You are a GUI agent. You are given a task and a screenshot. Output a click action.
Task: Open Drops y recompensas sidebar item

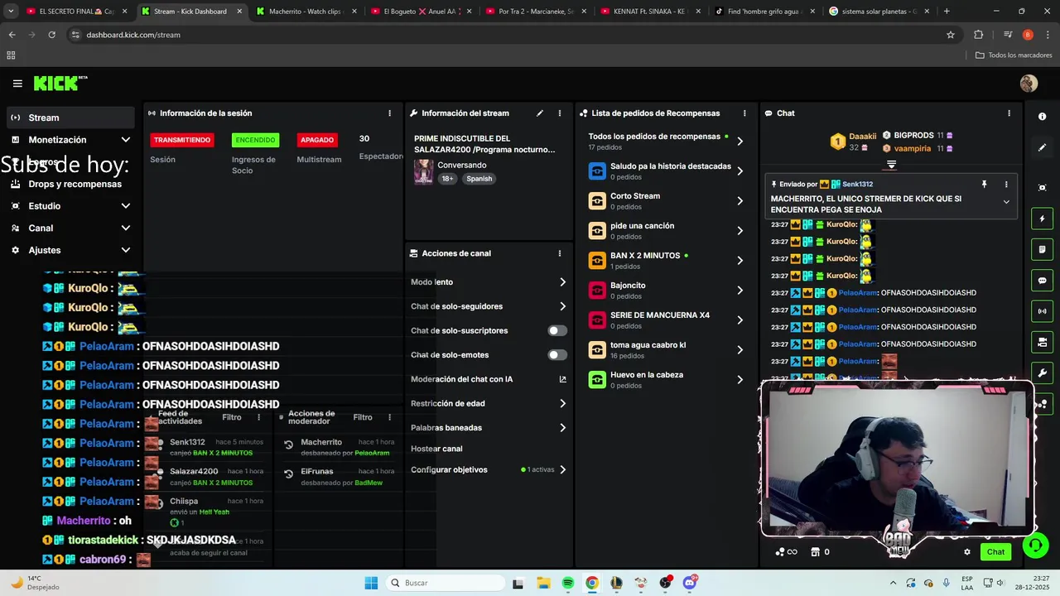click(x=70, y=184)
